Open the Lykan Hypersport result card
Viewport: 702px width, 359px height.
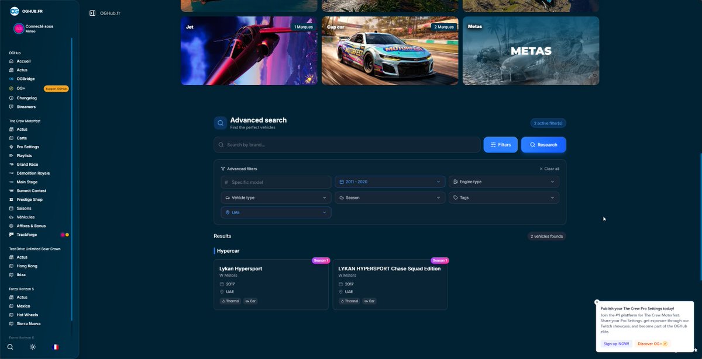271,285
